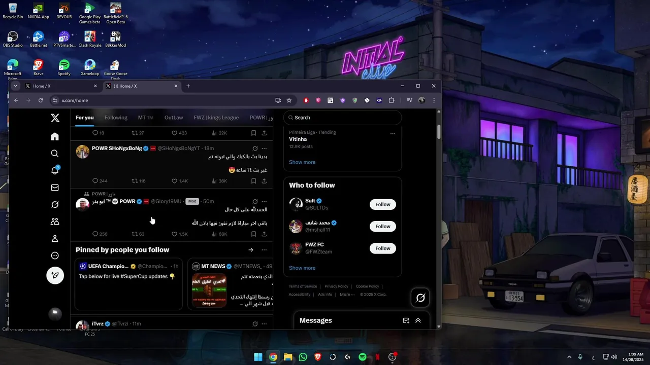The width and height of the screenshot is (650, 365).
Task: Bookmark the POWR SHoNgxBoNg post
Action: [x=253, y=181]
